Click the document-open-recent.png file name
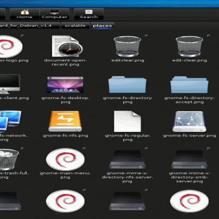Viewport: 219px width, 219px height. tap(65, 62)
